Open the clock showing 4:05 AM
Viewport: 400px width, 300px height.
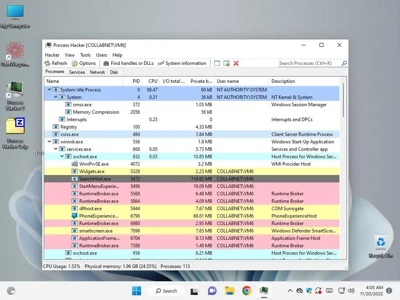click(371, 291)
